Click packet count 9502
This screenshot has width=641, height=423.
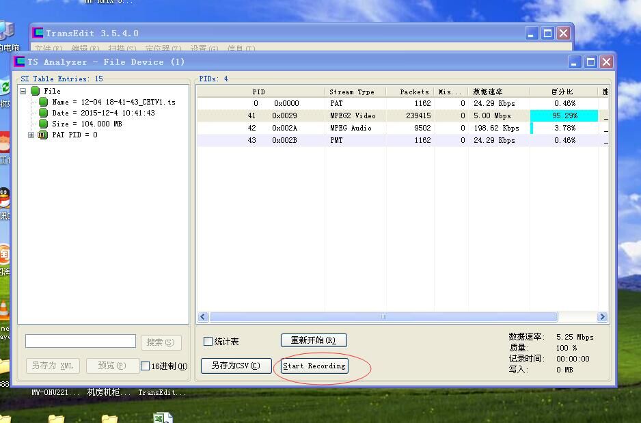422,128
